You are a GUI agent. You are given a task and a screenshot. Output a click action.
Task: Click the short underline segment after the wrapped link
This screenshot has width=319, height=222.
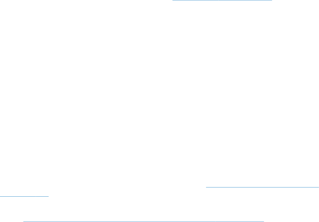[x=42, y=196]
